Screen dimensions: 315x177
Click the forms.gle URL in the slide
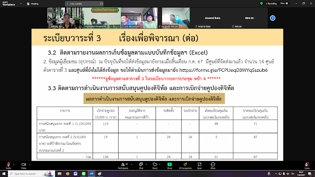(x=223, y=70)
